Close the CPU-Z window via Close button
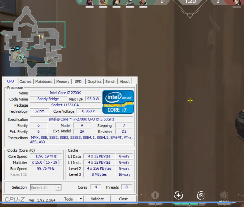This screenshot has height=207, width=244. tap(123, 199)
